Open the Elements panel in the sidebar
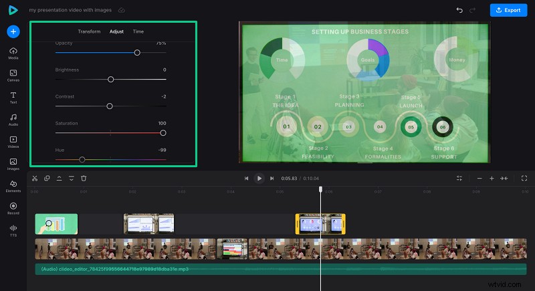 [x=13, y=185]
